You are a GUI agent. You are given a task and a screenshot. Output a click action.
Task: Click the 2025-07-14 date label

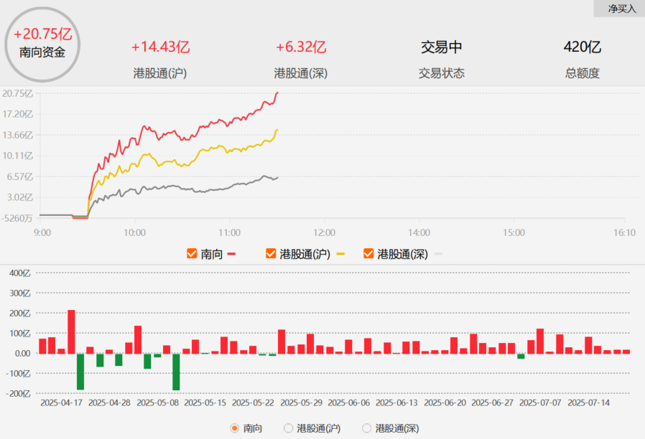coord(589,403)
